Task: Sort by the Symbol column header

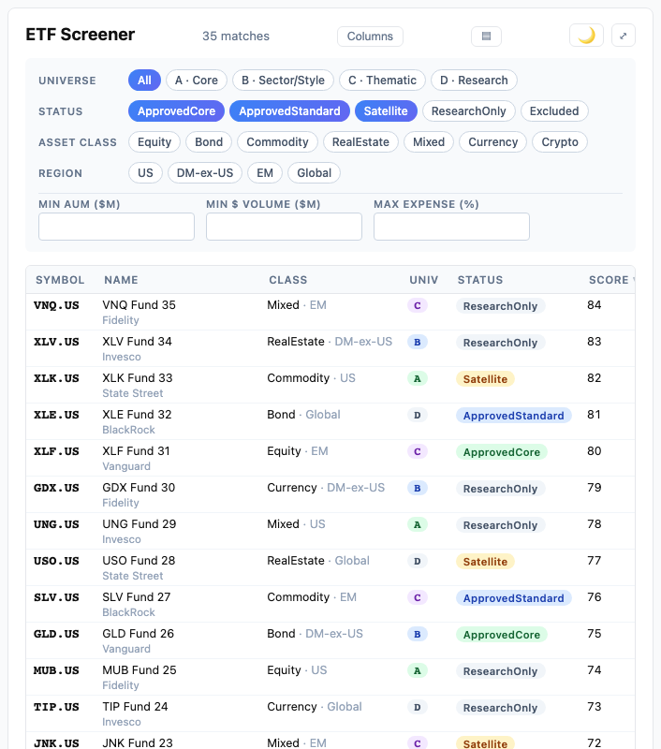Action: (x=60, y=280)
